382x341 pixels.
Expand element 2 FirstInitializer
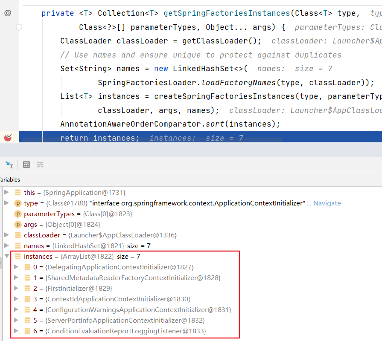pos(16,288)
